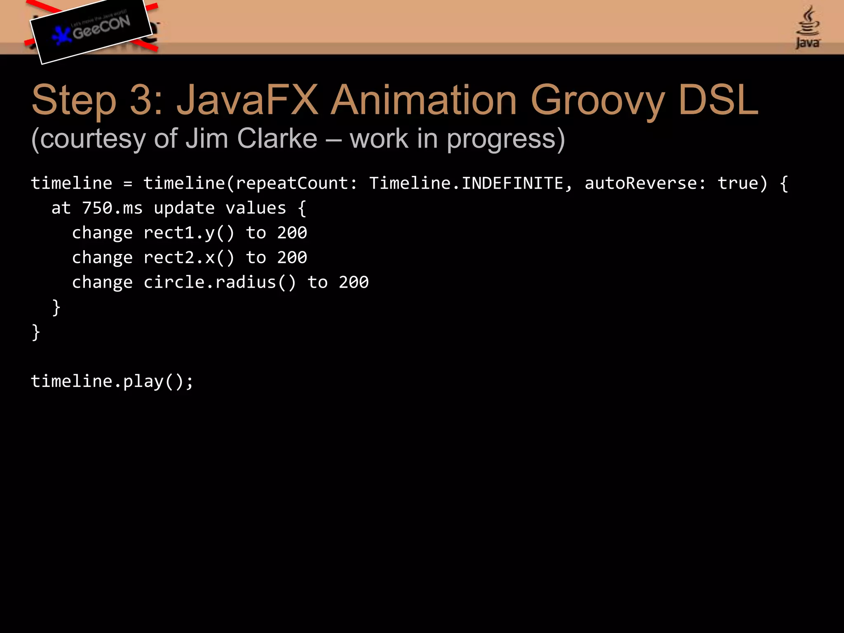844x633 pixels.
Task: Click the 'change rect2.x() to 200' line
Action: click(190, 258)
